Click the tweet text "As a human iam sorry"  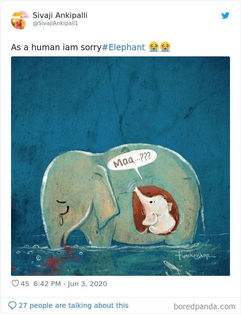(56, 47)
